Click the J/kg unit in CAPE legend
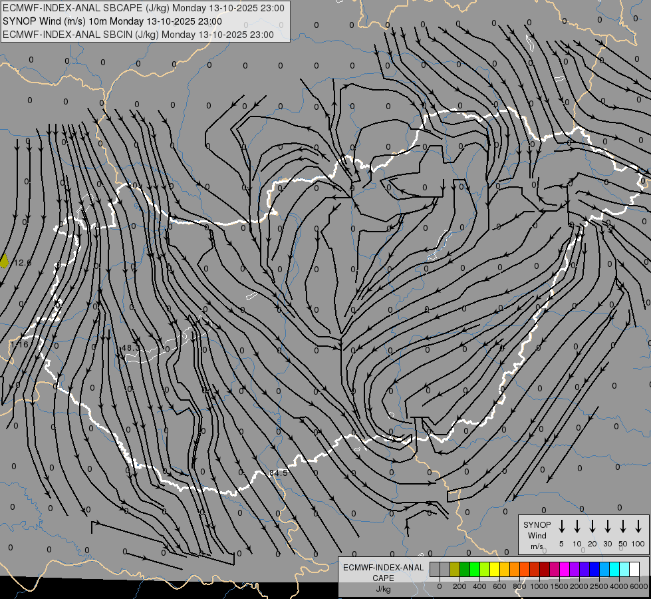This screenshot has height=599, width=651. (x=383, y=589)
